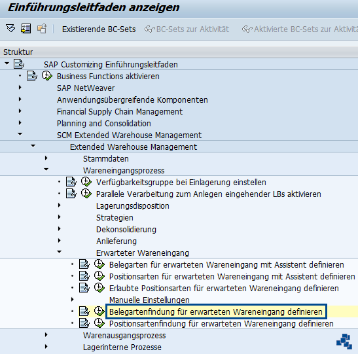Select SAP NetWeaver tree entry text
The width and height of the screenshot is (358, 354).
86,88
